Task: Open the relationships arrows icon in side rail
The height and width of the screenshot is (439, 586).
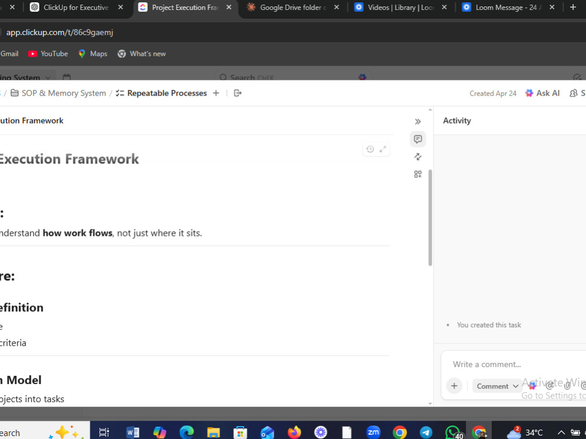Action: [418, 157]
